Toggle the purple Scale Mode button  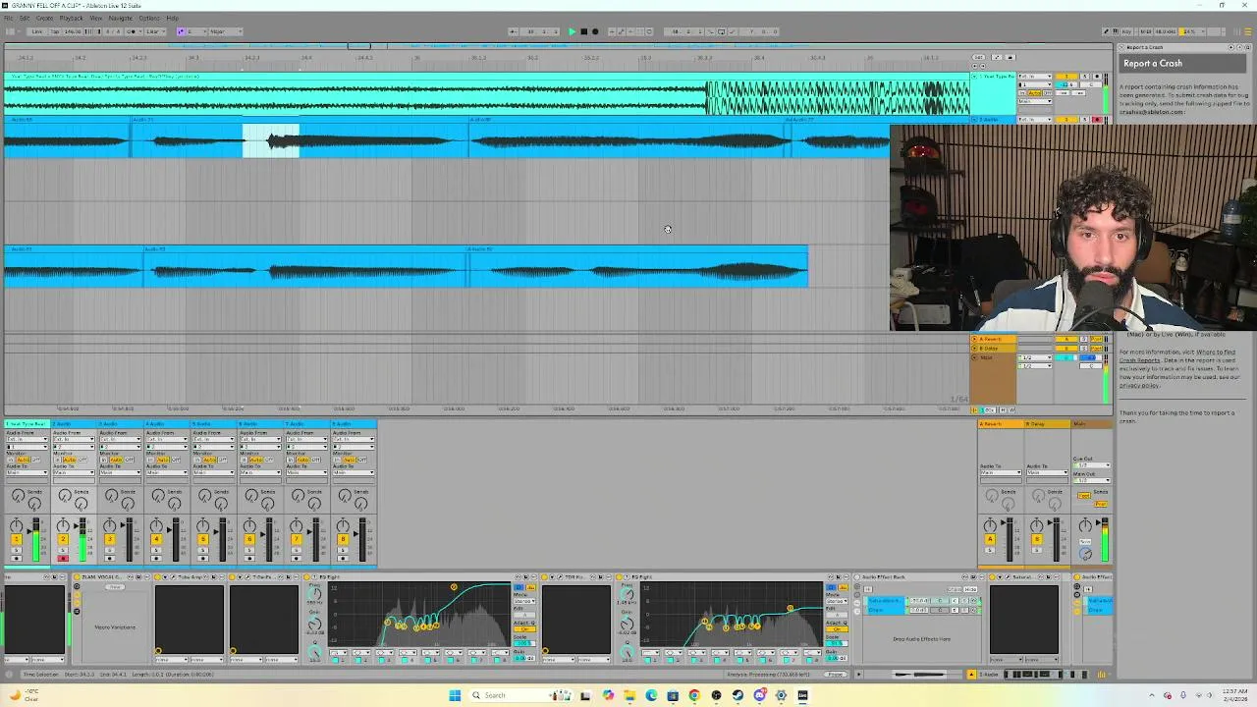181,31
